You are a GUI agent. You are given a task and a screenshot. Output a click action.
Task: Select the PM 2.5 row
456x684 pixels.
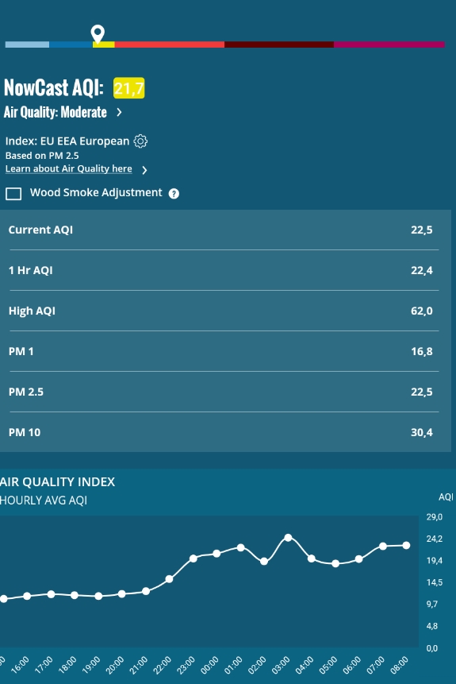tap(224, 392)
